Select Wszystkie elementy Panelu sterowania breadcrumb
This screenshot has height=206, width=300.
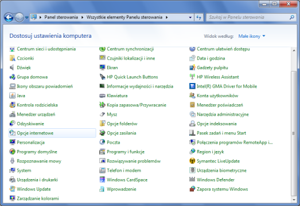click(x=124, y=17)
